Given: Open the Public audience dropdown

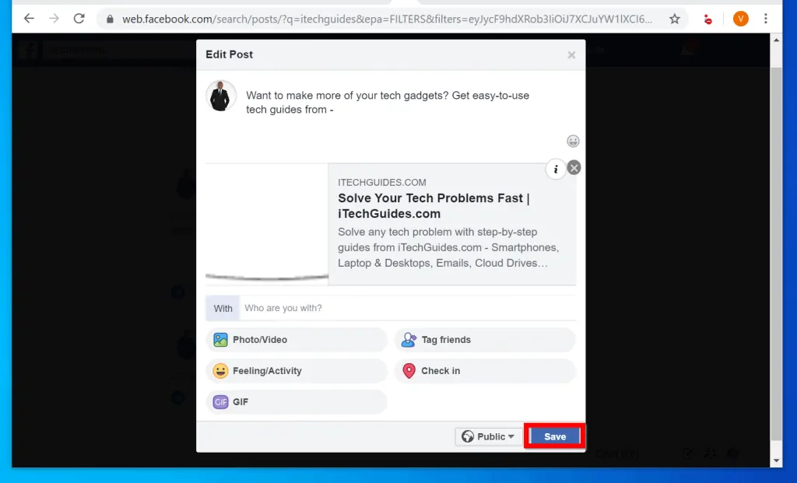Looking at the screenshot, I should pyautogui.click(x=489, y=436).
